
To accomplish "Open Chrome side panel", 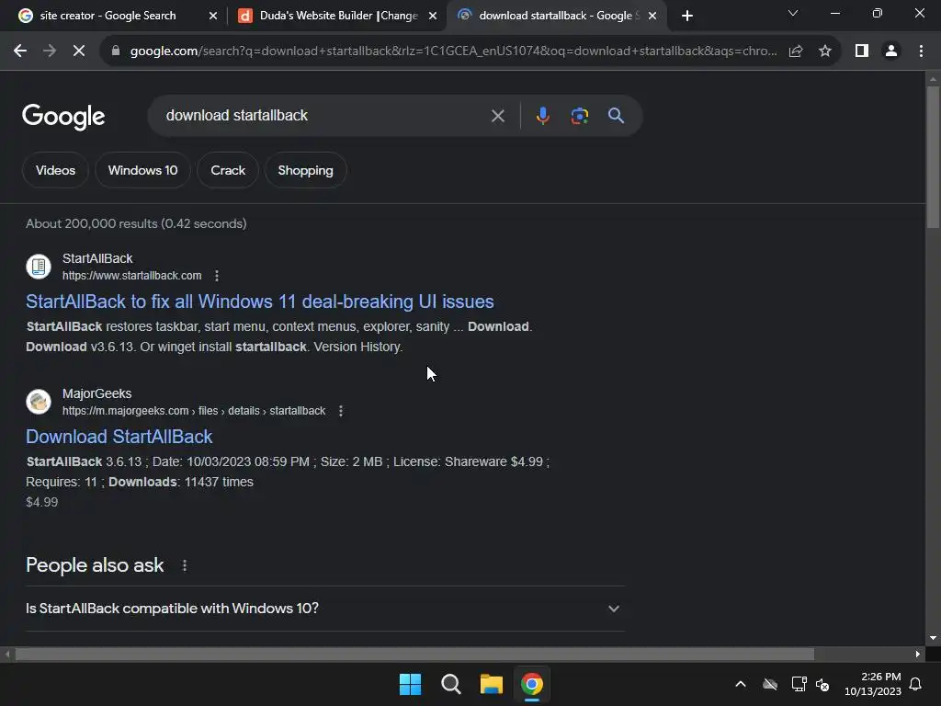I will tap(862, 51).
